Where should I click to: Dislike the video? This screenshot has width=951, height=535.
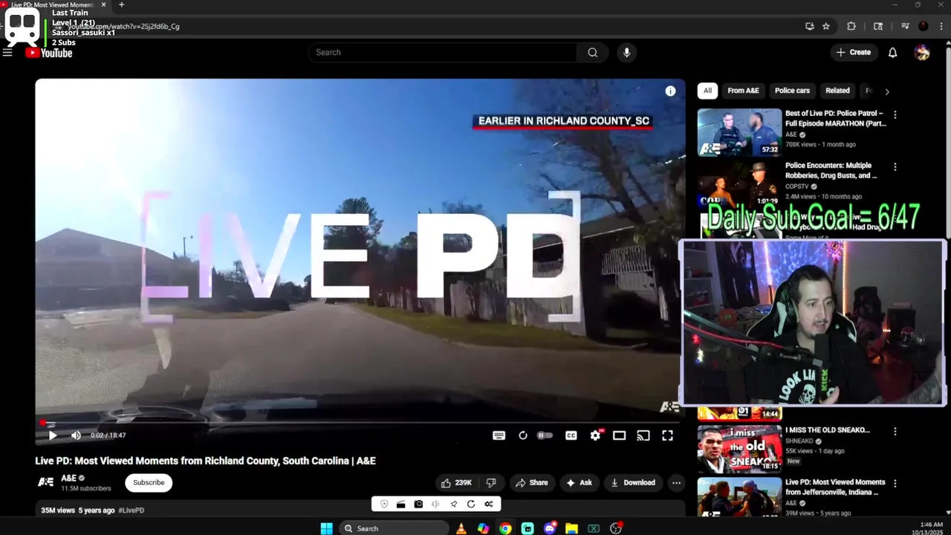pyautogui.click(x=491, y=483)
